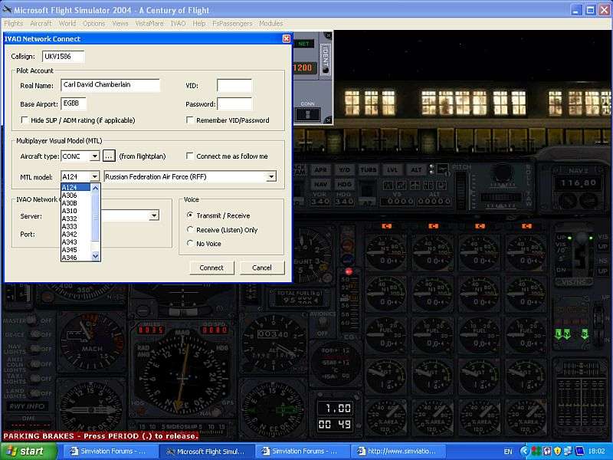The height and width of the screenshot is (460, 613).
Task: Open the IVAO menu in menu bar
Action: 178,24
